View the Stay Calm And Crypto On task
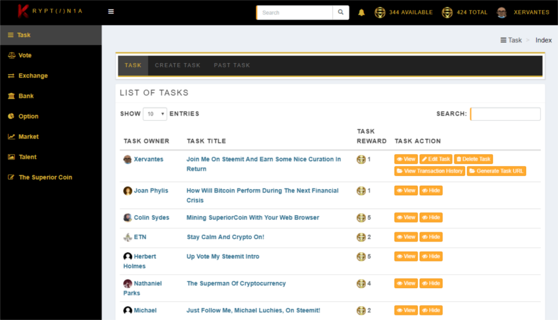Image resolution: width=558 pixels, height=320 pixels. [406, 237]
